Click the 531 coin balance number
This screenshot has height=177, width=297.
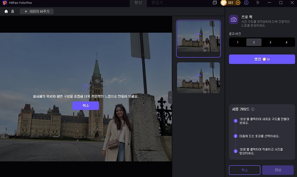pos(231,3)
